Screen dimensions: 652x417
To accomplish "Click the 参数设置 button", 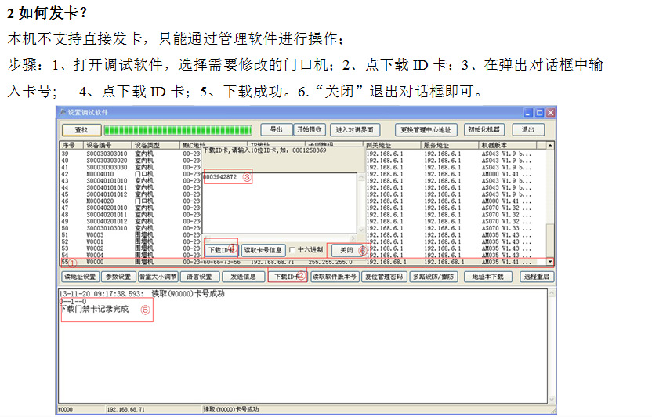I will tap(118, 277).
